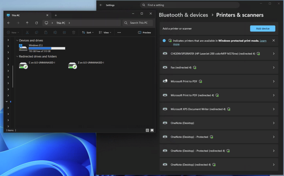Image resolution: width=284 pixels, height=176 pixels.
Task: Click the printer icon for OneNote (Desktop)
Action: (165, 123)
